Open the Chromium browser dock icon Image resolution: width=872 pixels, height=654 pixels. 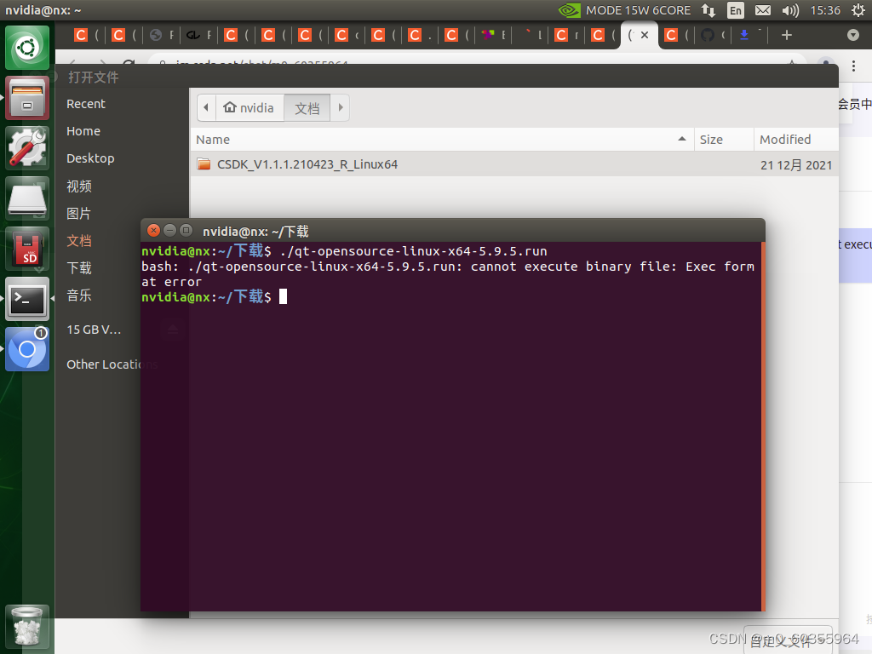(27, 348)
